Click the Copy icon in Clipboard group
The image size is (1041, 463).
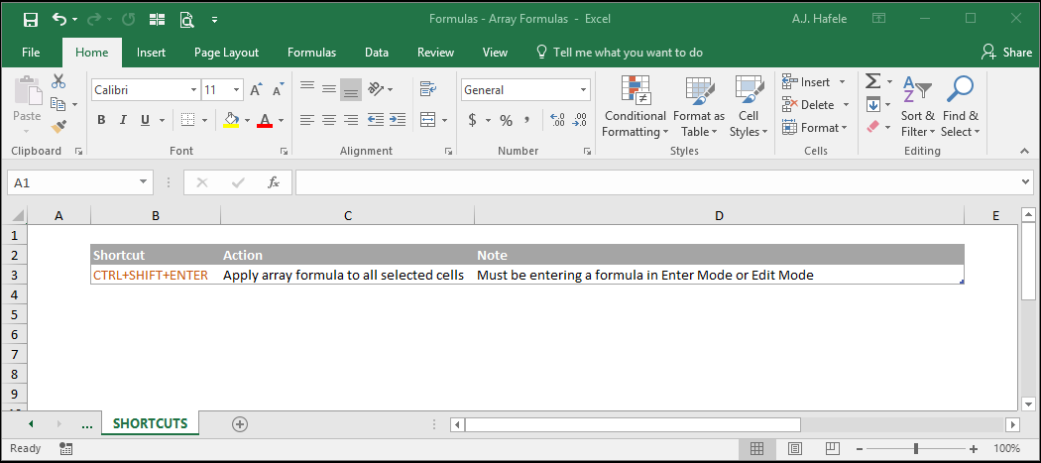(x=58, y=104)
